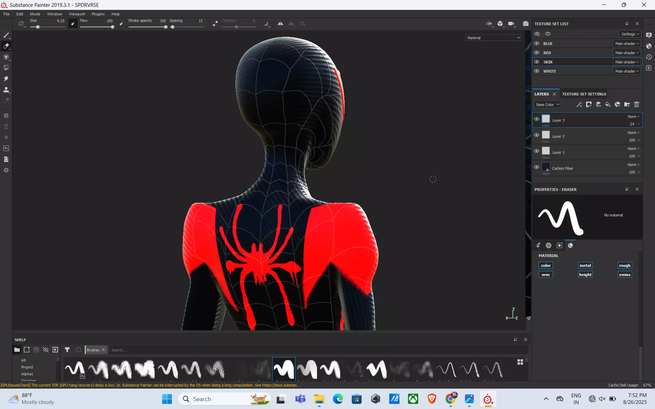
Task: Click the camera selection icon
Action: pos(511,24)
